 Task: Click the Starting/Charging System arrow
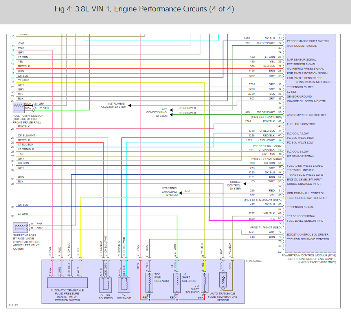pos(180,193)
